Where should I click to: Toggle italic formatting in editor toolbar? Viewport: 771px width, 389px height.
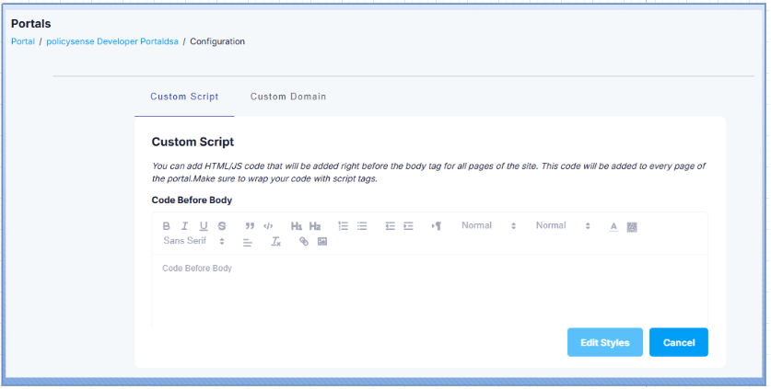coord(184,226)
